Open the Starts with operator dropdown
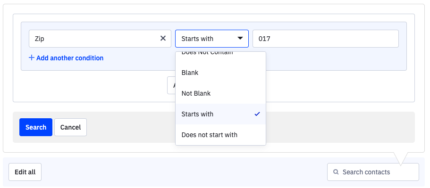Screen dimensions: 430x188 [212, 39]
